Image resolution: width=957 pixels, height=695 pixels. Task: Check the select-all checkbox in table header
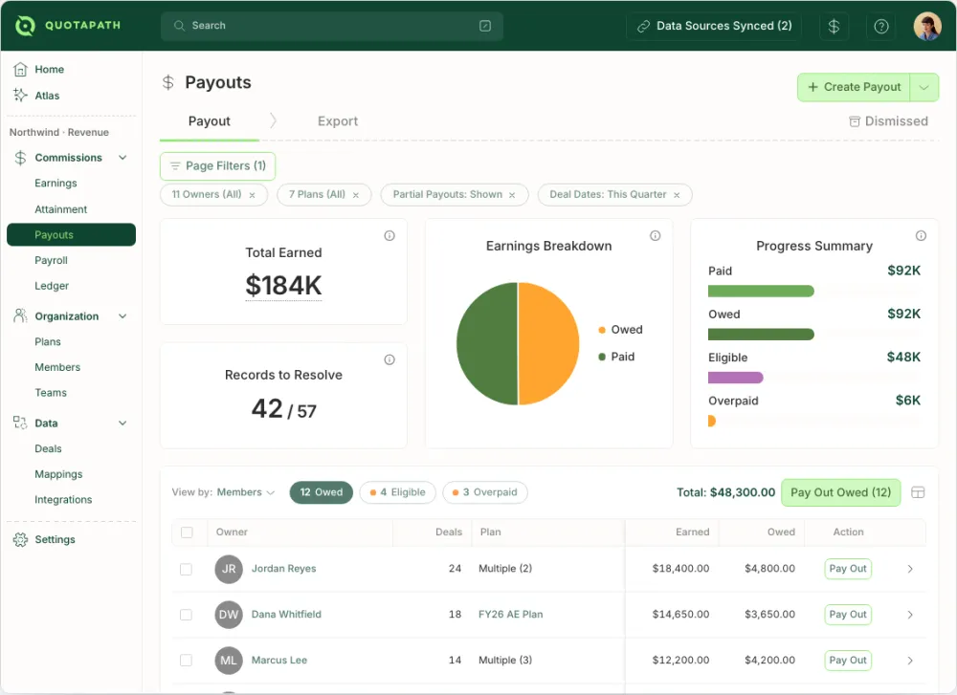click(x=187, y=532)
